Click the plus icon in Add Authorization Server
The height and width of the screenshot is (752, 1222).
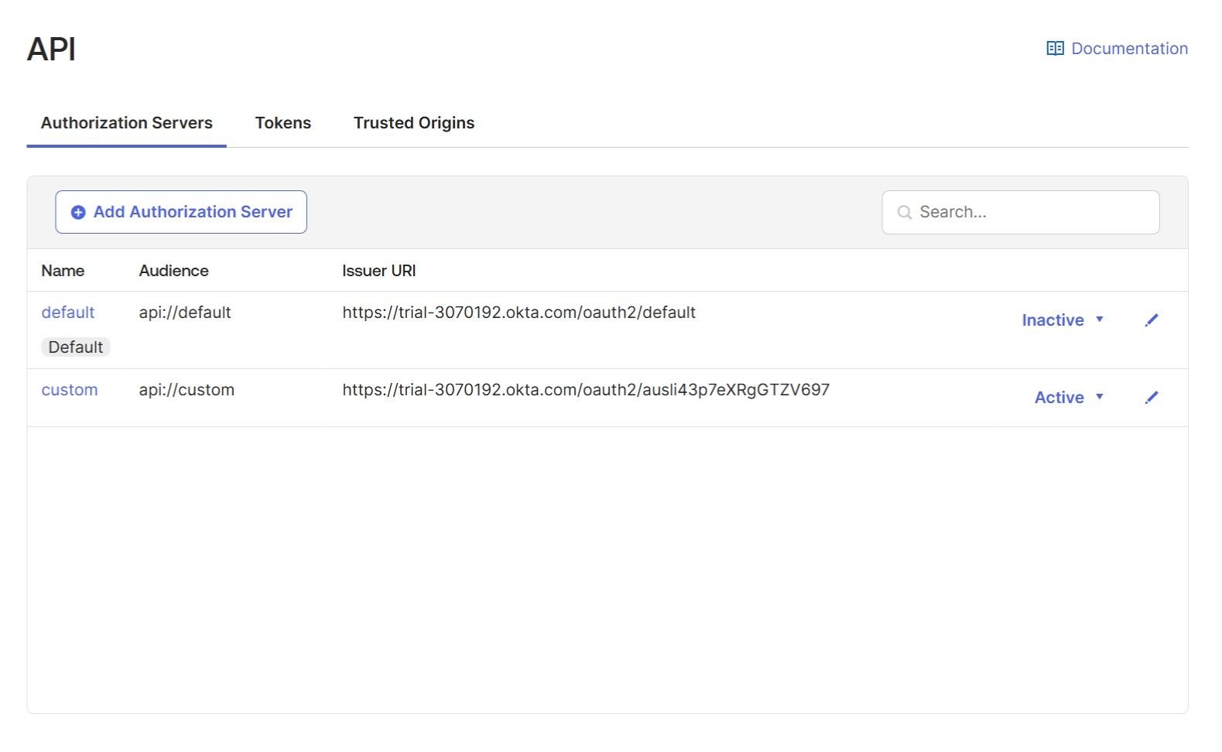[x=78, y=213]
